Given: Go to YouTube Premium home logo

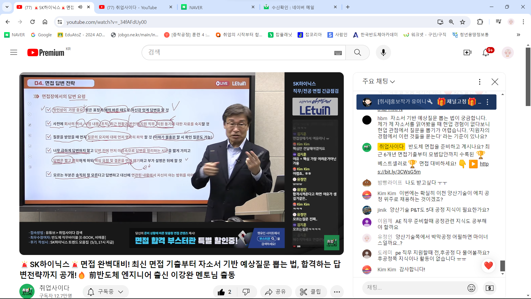Looking at the screenshot, I should pyautogui.click(x=46, y=52).
